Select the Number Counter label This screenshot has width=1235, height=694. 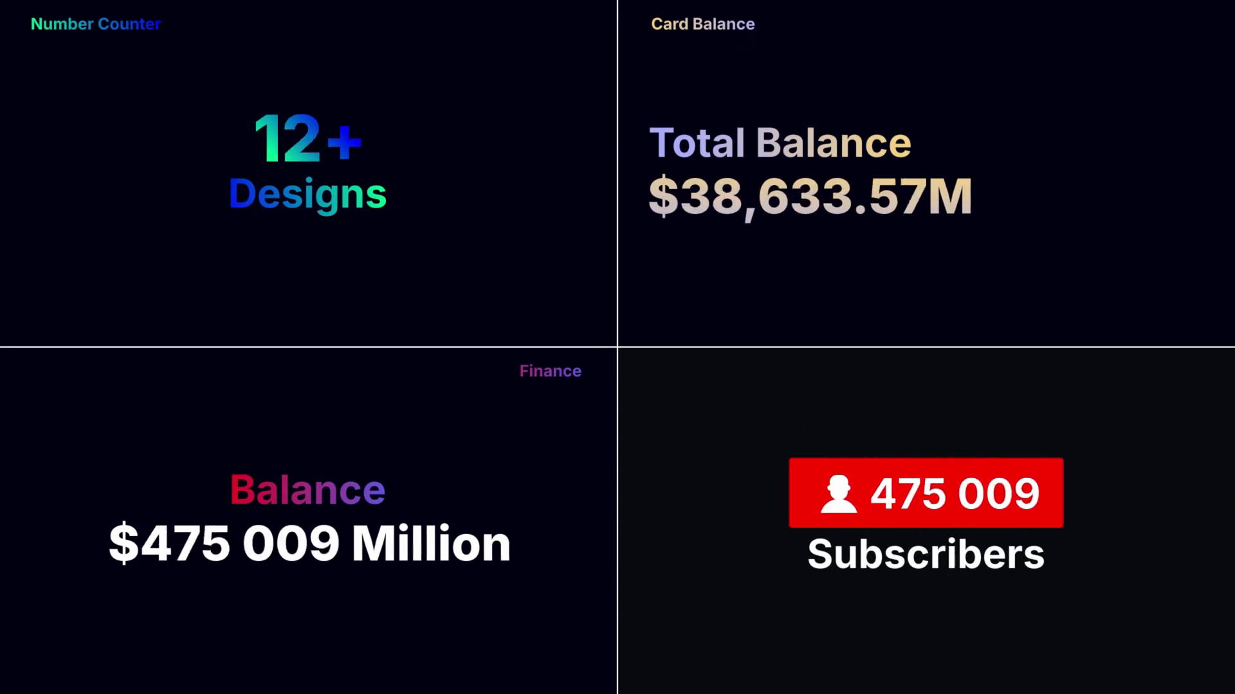click(96, 24)
